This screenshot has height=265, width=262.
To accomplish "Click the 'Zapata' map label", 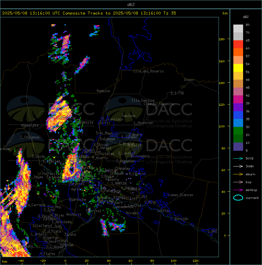I will click(x=70, y=234).
